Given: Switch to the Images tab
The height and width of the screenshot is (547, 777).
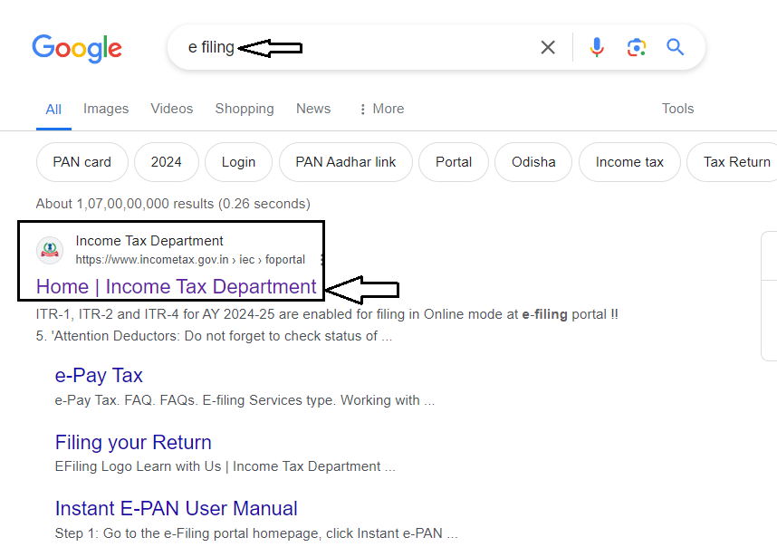Looking at the screenshot, I should tap(106, 109).
